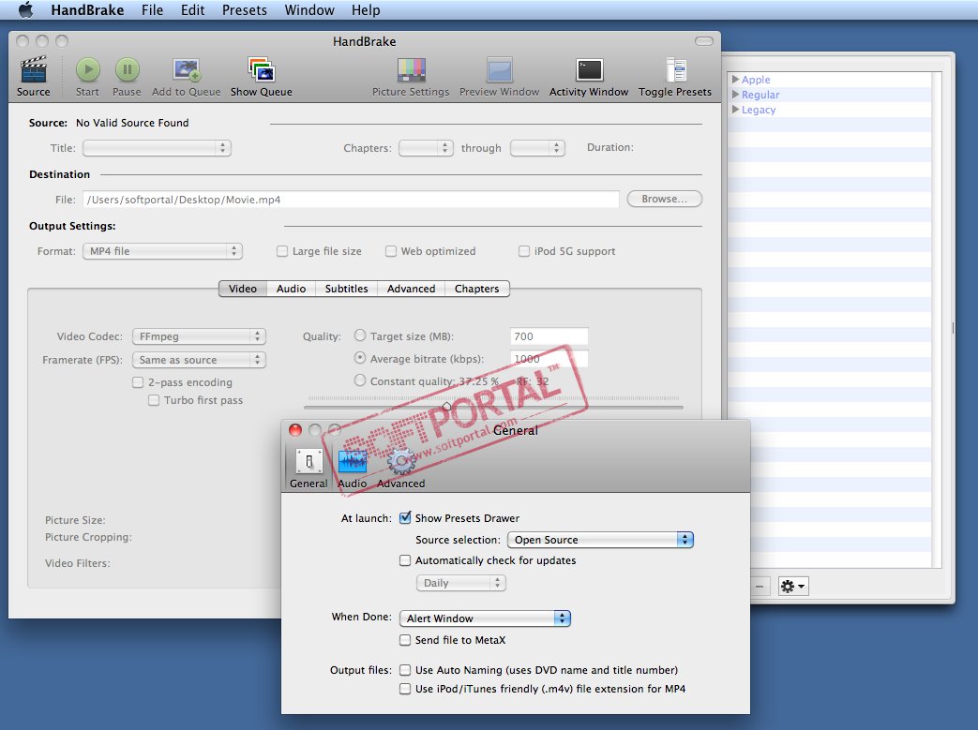Click the destination File path field
978x730 pixels.
(351, 200)
